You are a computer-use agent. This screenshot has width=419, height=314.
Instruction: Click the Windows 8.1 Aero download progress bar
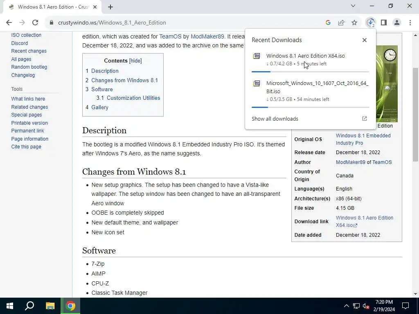(310, 72)
